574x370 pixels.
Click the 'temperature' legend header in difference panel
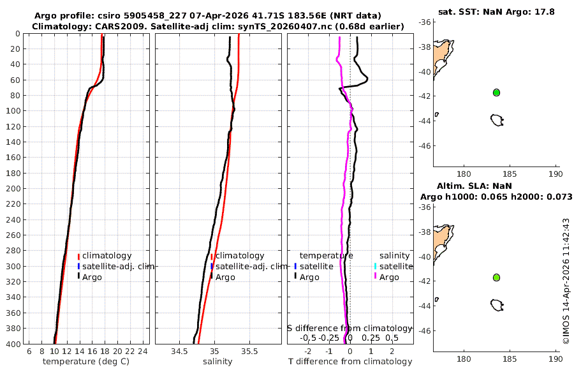click(x=326, y=256)
